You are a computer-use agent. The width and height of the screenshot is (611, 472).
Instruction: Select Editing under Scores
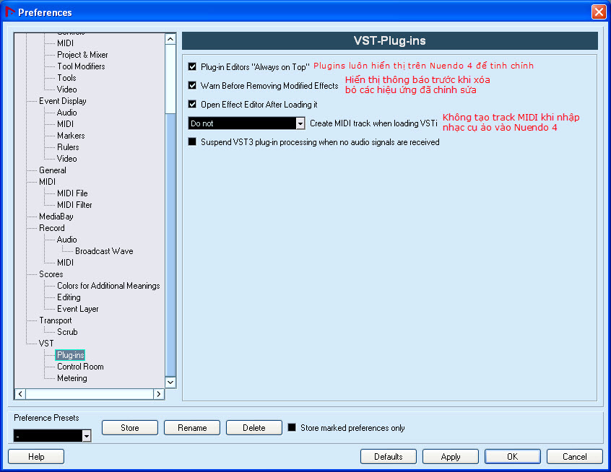pyautogui.click(x=69, y=297)
